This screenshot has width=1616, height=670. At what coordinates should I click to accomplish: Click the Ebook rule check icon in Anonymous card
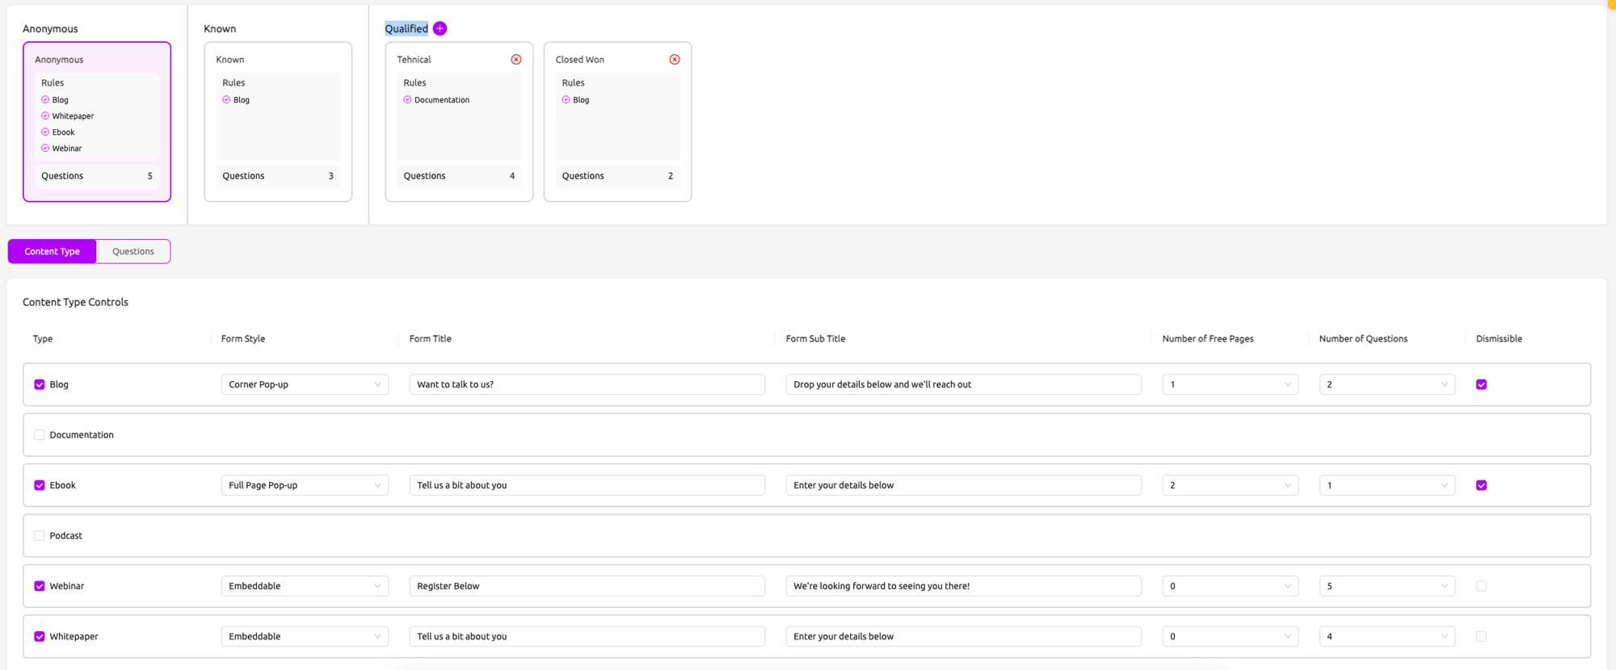tap(45, 132)
